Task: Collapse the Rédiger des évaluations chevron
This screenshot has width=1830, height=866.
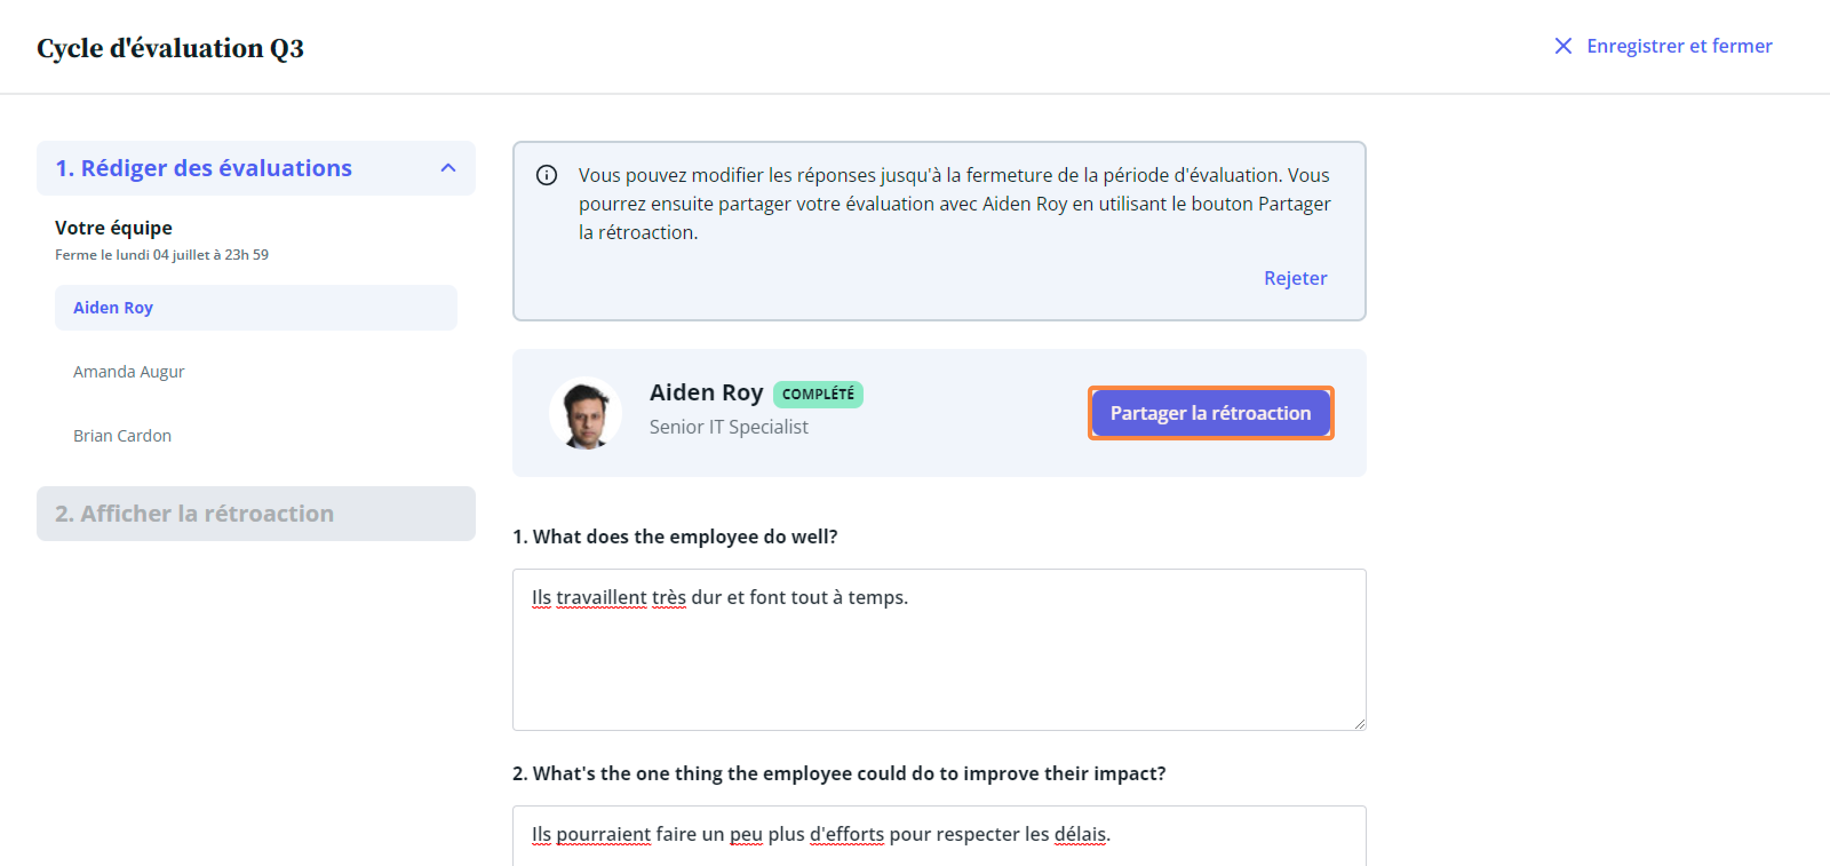Action: (x=448, y=168)
